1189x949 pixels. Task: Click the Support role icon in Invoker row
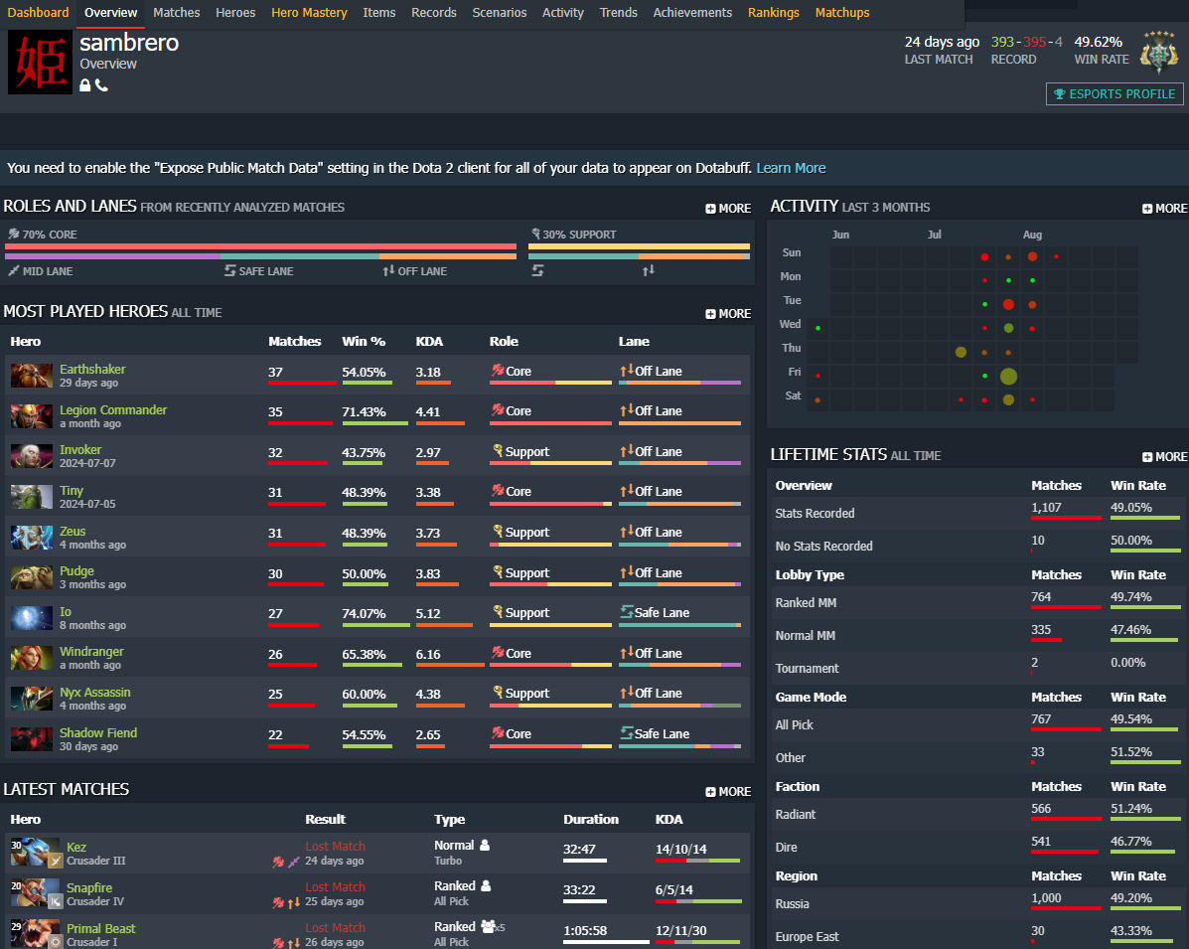point(498,450)
